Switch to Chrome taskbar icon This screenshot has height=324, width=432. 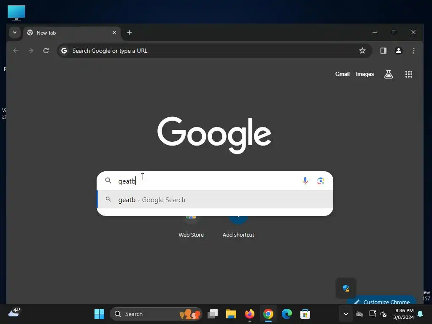pos(268,314)
